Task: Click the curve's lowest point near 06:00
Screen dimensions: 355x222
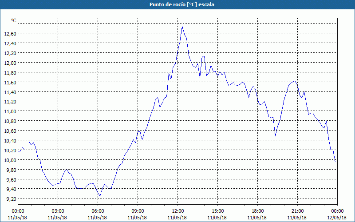Action: pos(100,196)
